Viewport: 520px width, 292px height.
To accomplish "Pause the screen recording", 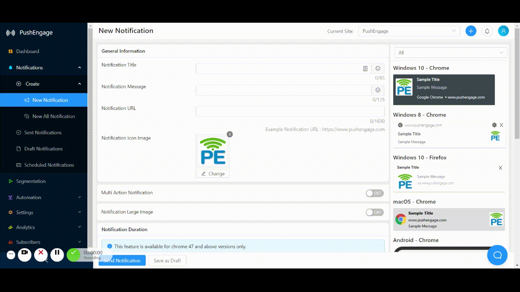I will 57,255.
